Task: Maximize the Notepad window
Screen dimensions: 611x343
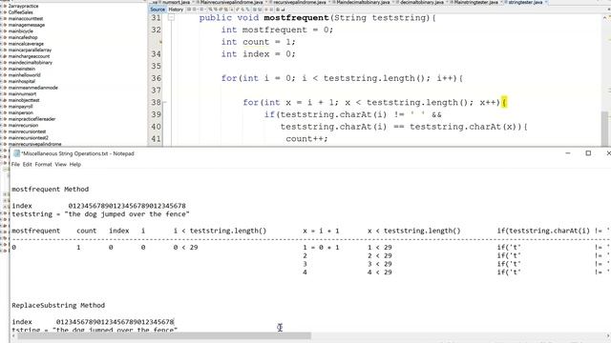Action: pos(588,153)
